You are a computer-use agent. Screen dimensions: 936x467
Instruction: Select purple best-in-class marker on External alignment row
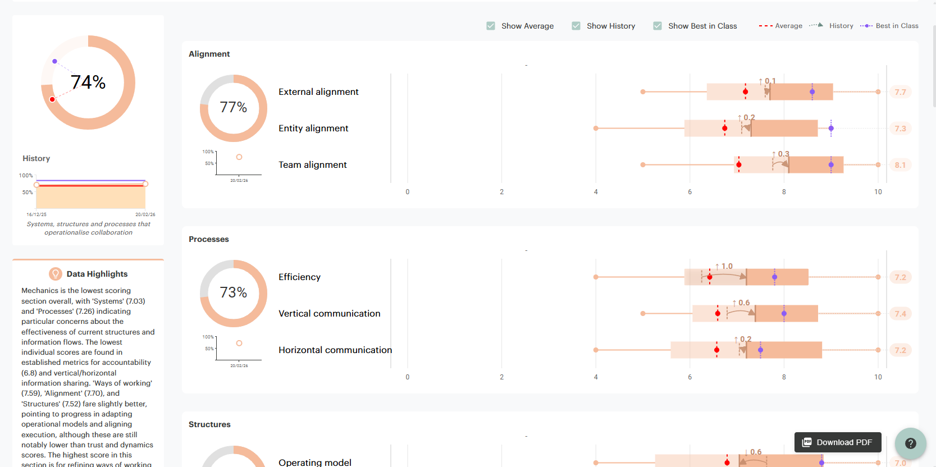point(812,91)
